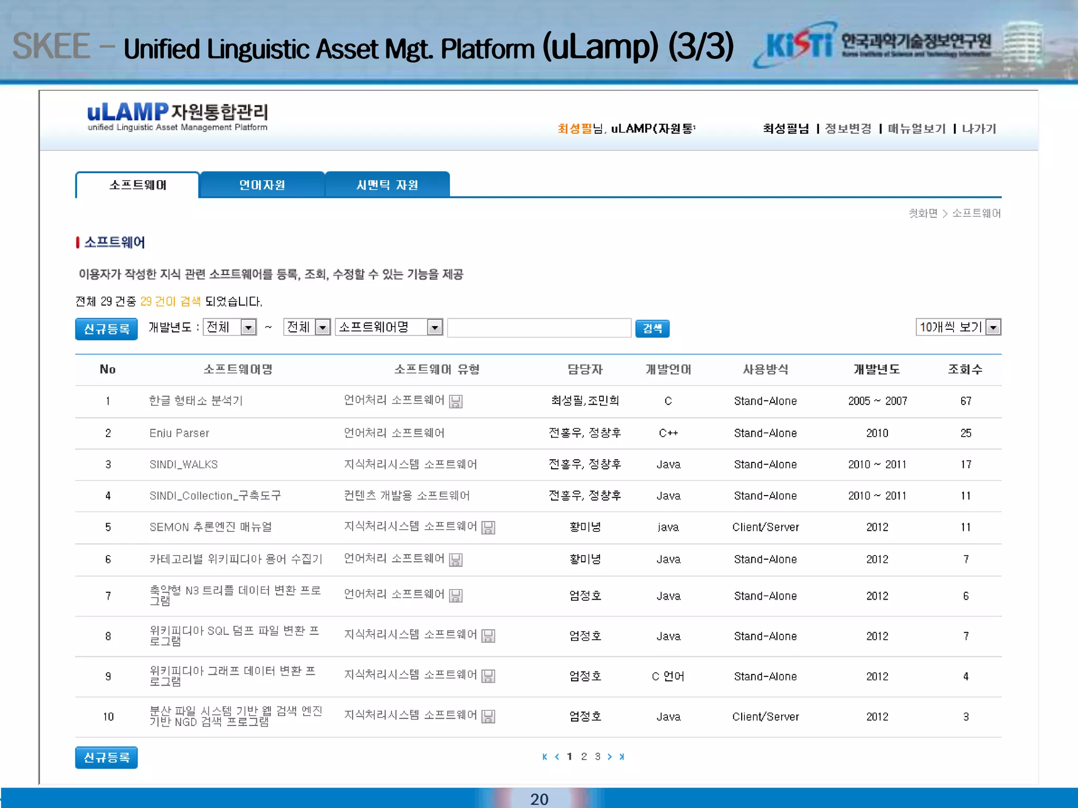Click the disk icon in 분산 파일 시스템 row
The width and height of the screenshot is (1078, 808).
point(488,716)
